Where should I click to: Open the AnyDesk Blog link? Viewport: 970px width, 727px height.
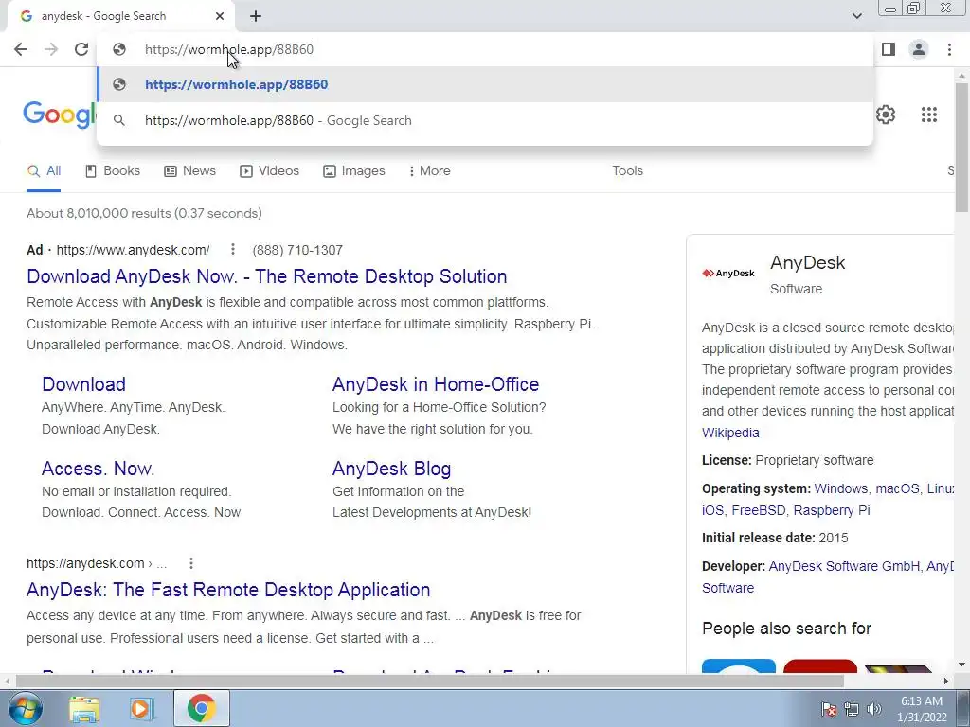click(391, 469)
